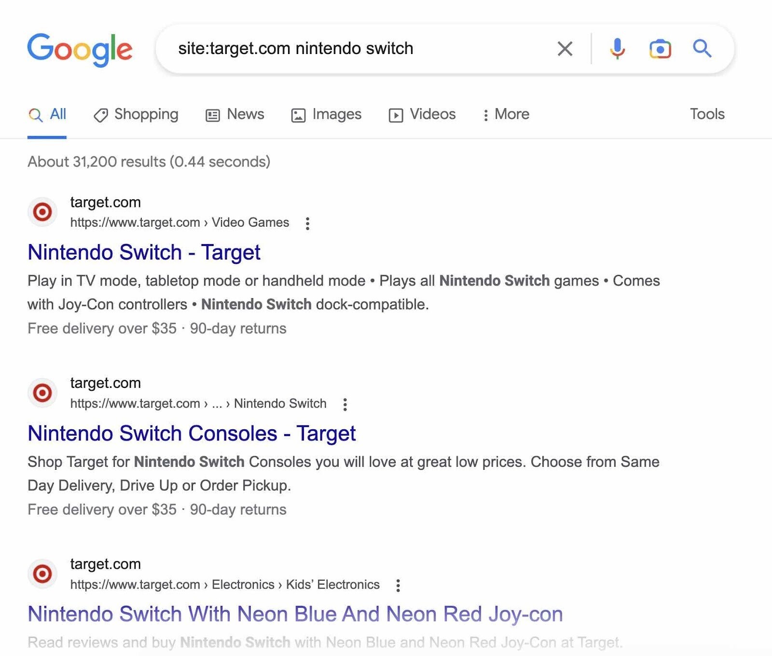Switch to the News tab
772x656 pixels.
pyautogui.click(x=235, y=115)
